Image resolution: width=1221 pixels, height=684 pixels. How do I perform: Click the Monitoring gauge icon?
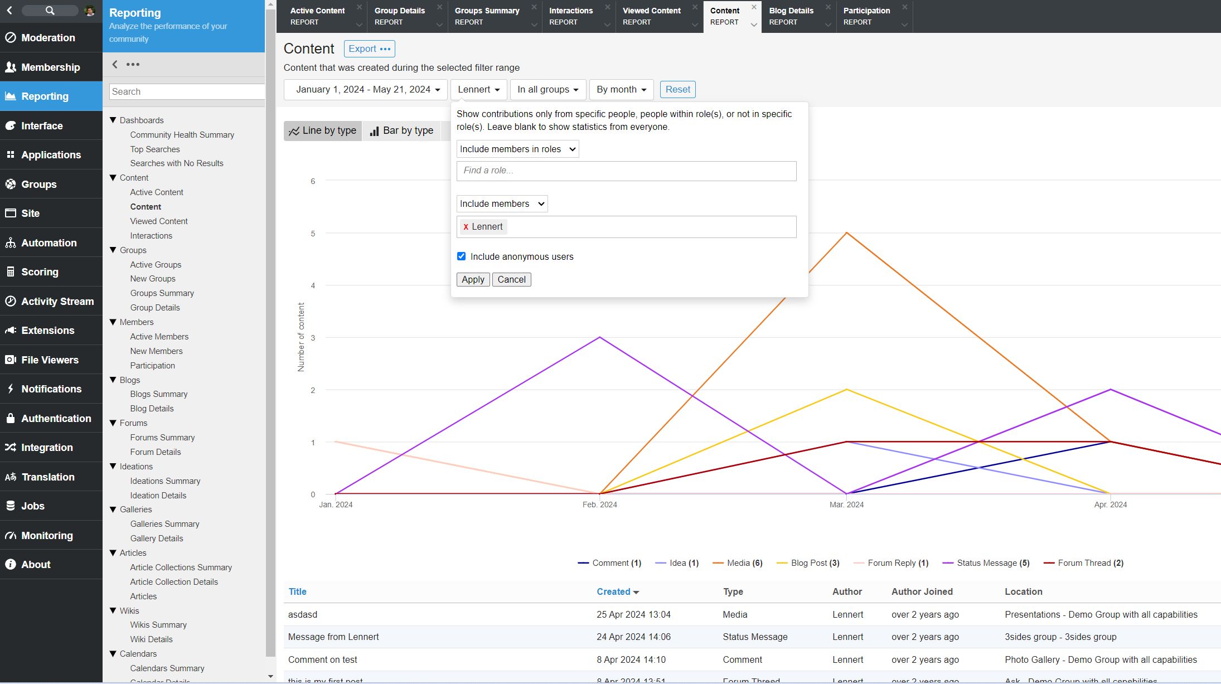[x=11, y=535]
